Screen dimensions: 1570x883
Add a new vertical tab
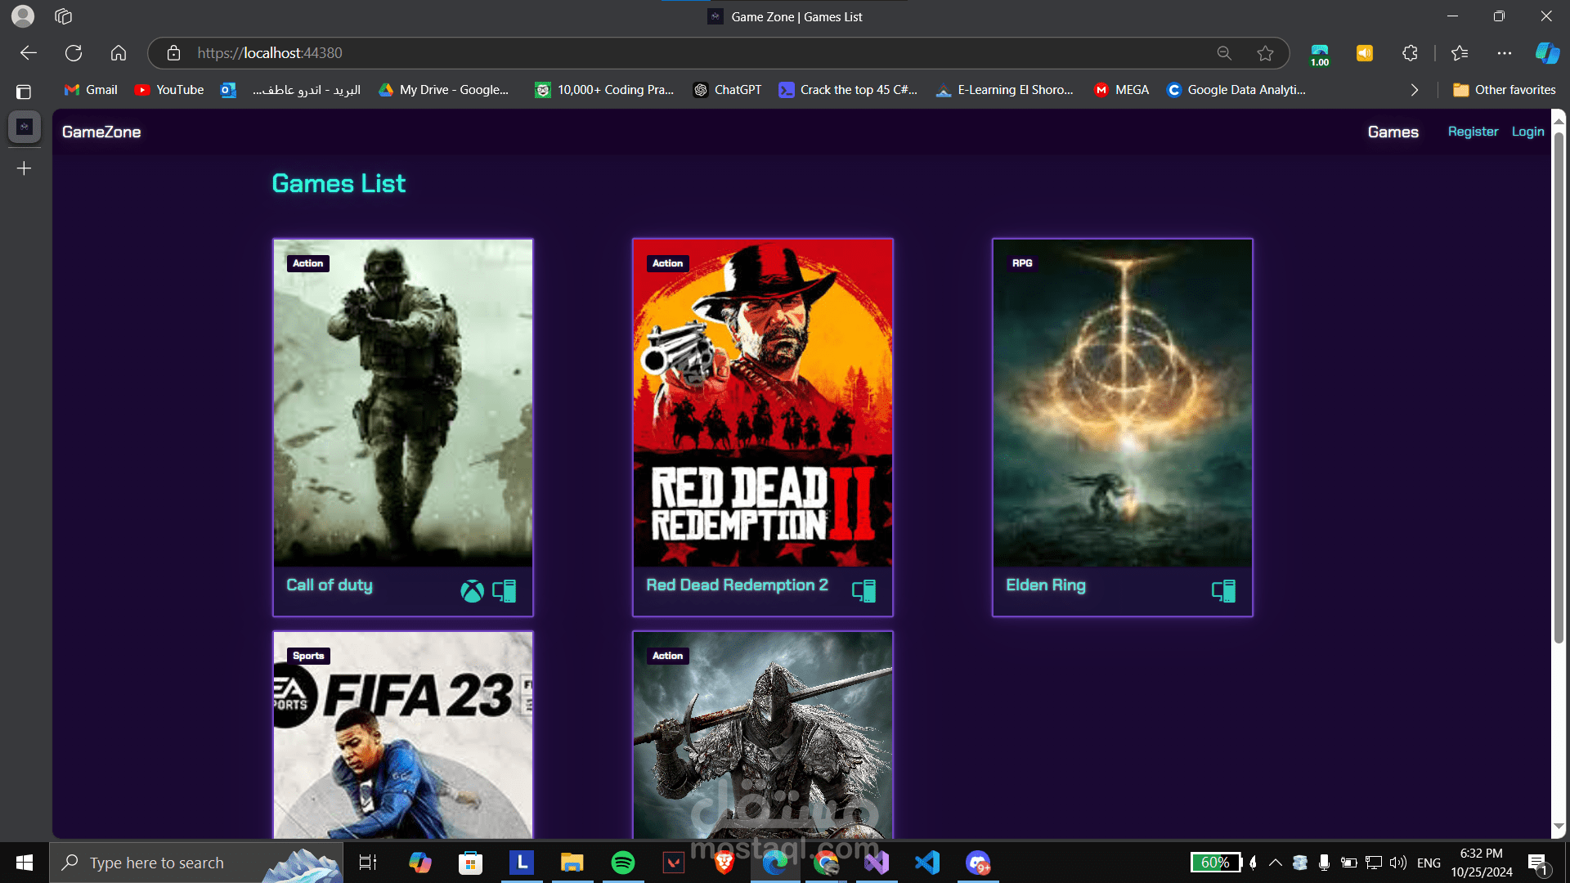pyautogui.click(x=24, y=168)
